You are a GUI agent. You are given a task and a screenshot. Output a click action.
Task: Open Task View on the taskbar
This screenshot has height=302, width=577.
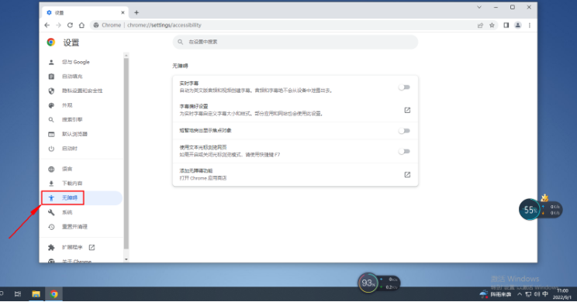(x=18, y=294)
